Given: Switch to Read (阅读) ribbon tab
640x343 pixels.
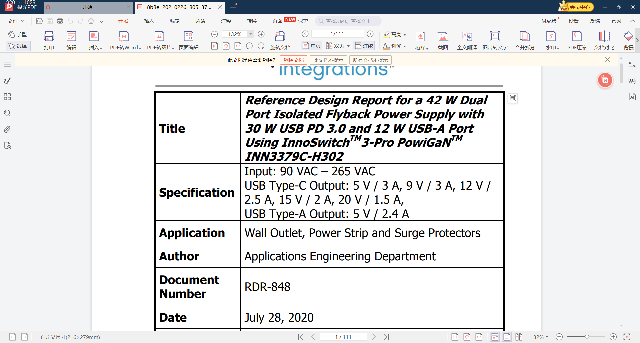Looking at the screenshot, I should click(200, 21).
